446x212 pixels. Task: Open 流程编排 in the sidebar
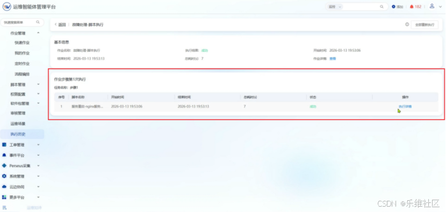22,74
